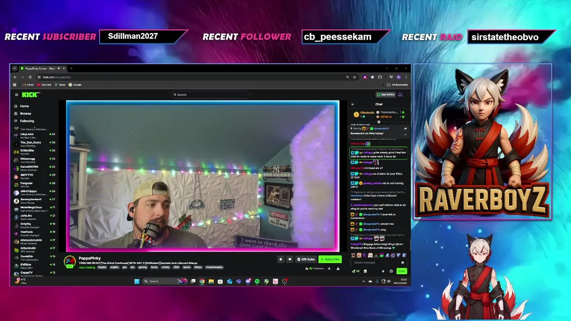The height and width of the screenshot is (321, 571).
Task: Open Browse in Kick sidebar
Action: pos(22,113)
